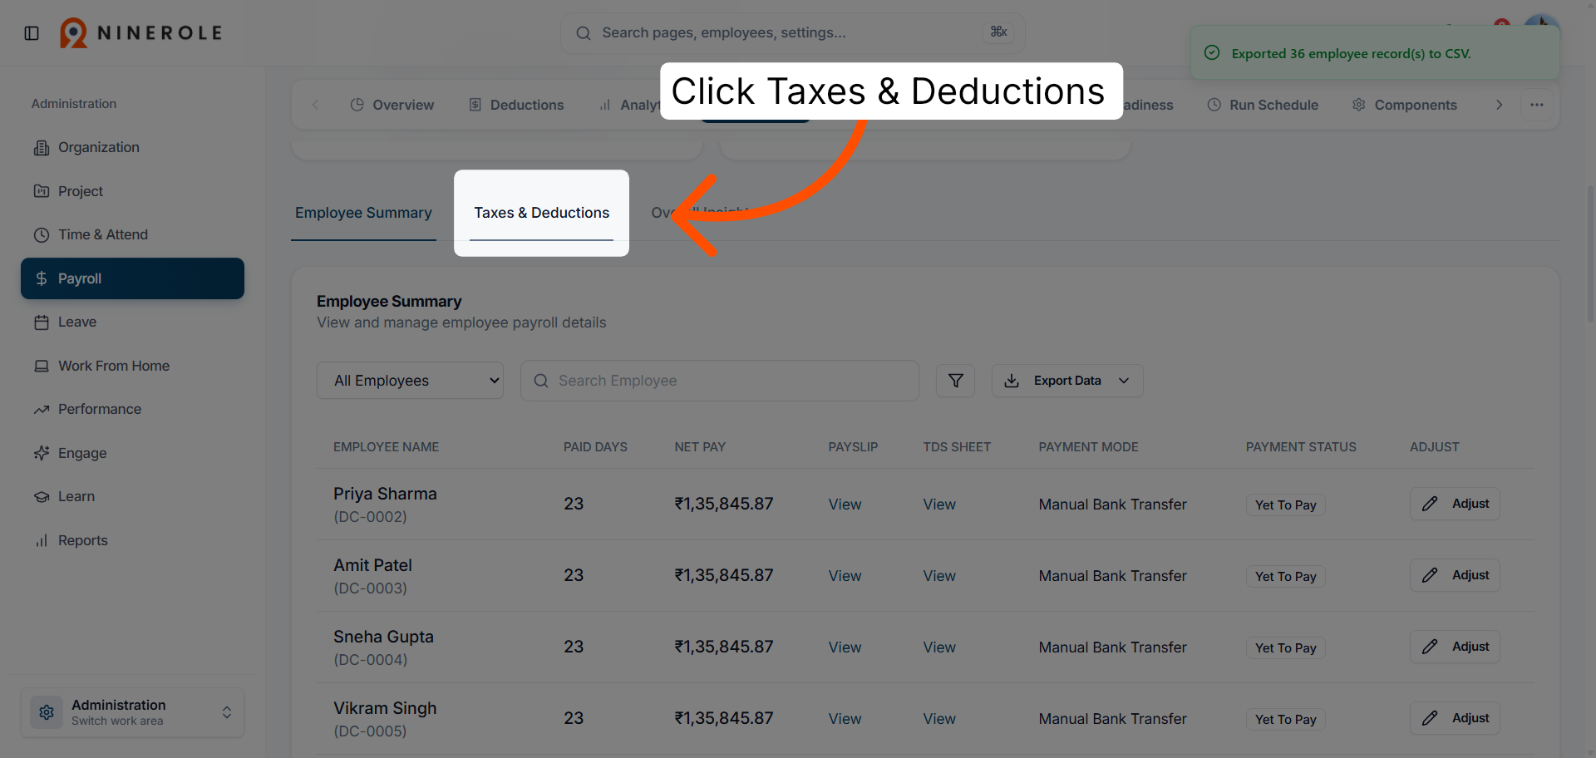Click pencil Adjust for Priya Sharma
The width and height of the screenshot is (1596, 758).
coord(1455,504)
